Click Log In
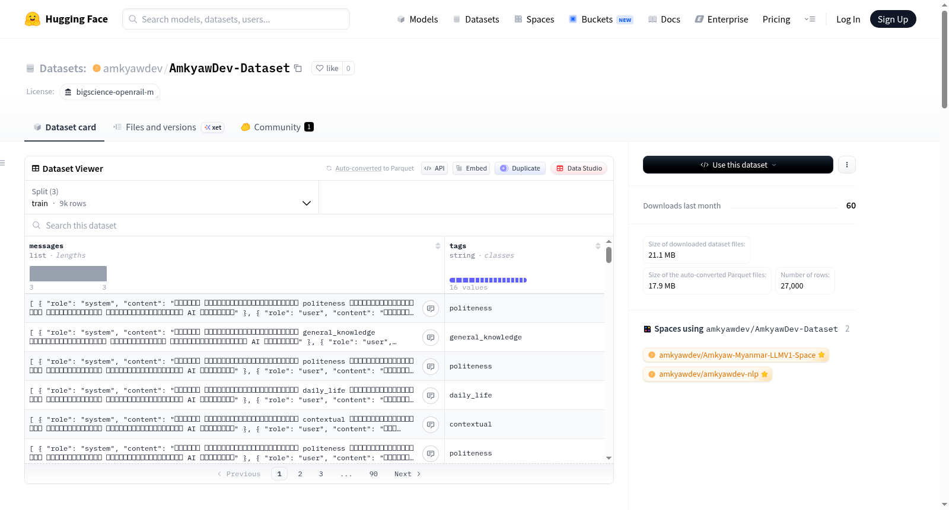The height and width of the screenshot is (510, 949). (x=848, y=19)
